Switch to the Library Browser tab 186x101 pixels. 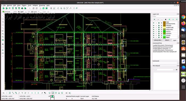coord(158,40)
